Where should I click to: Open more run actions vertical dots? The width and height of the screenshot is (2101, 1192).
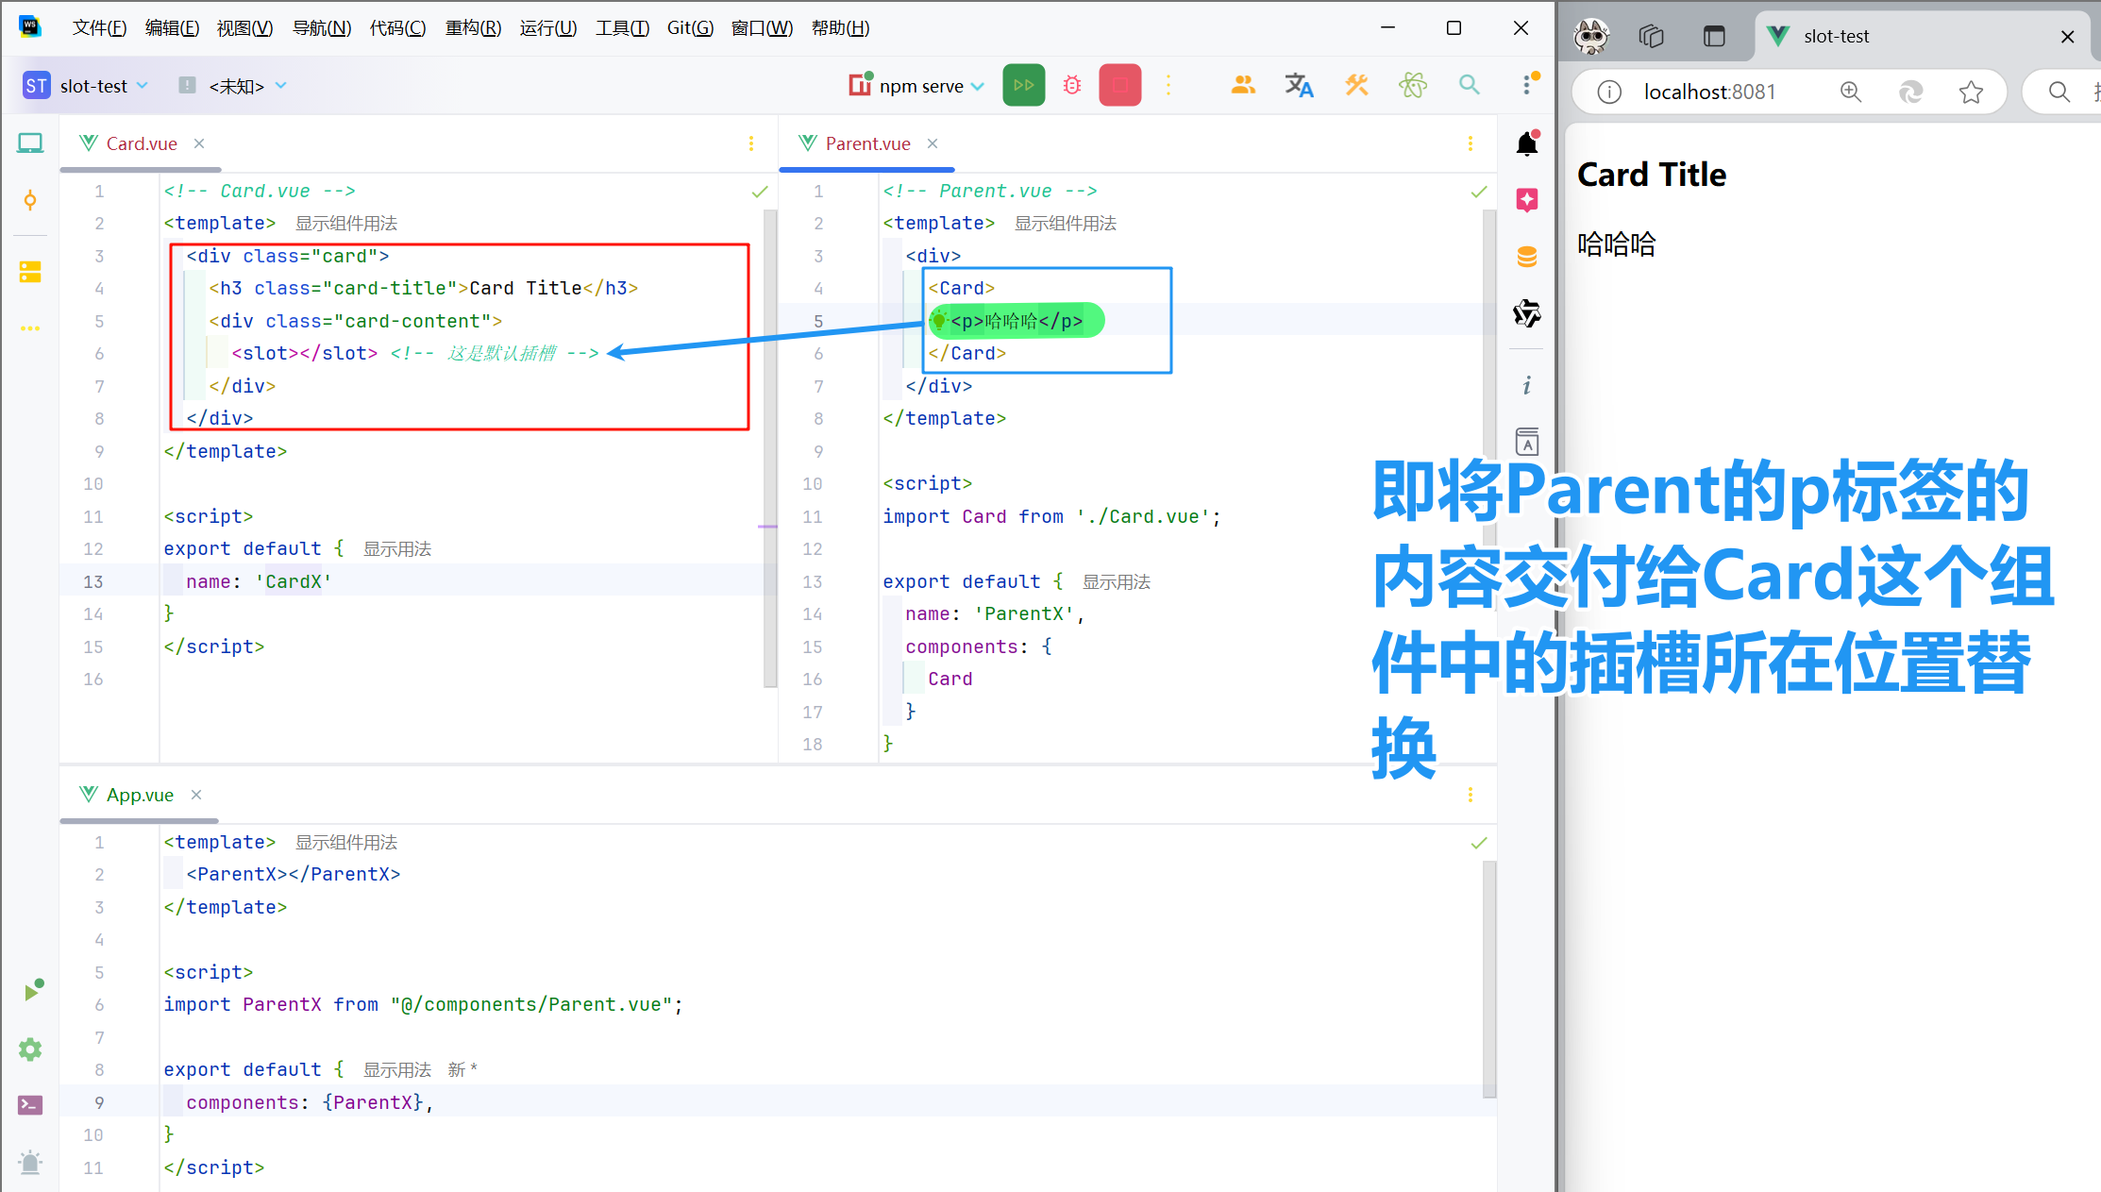coord(1168,86)
